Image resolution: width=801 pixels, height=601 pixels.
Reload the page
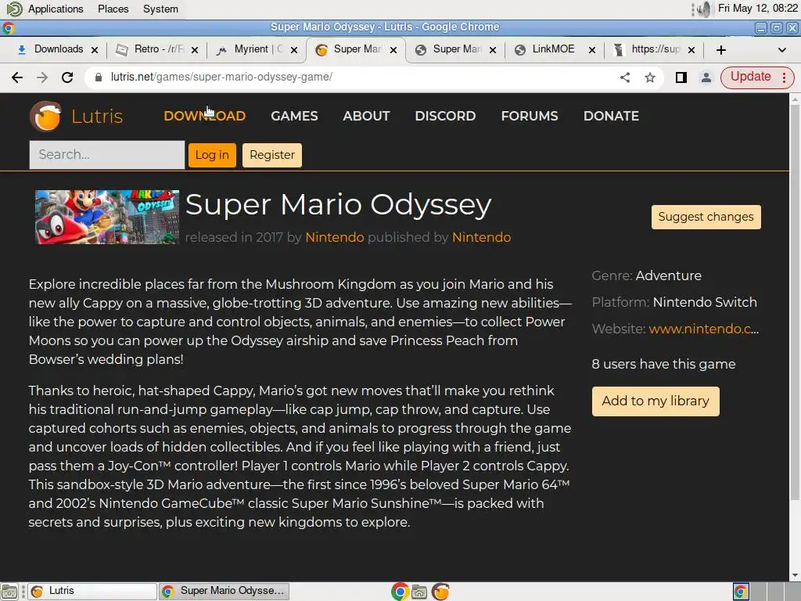[67, 77]
